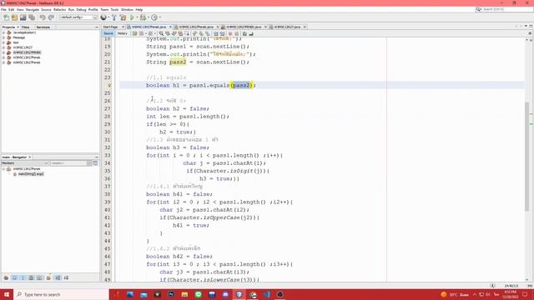Toggle Show Inner Classes filter in Navigator
Screen dimensions: 534x300
coord(40,277)
